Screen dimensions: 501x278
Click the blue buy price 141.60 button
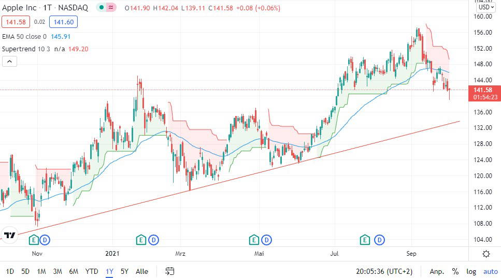[64, 22]
